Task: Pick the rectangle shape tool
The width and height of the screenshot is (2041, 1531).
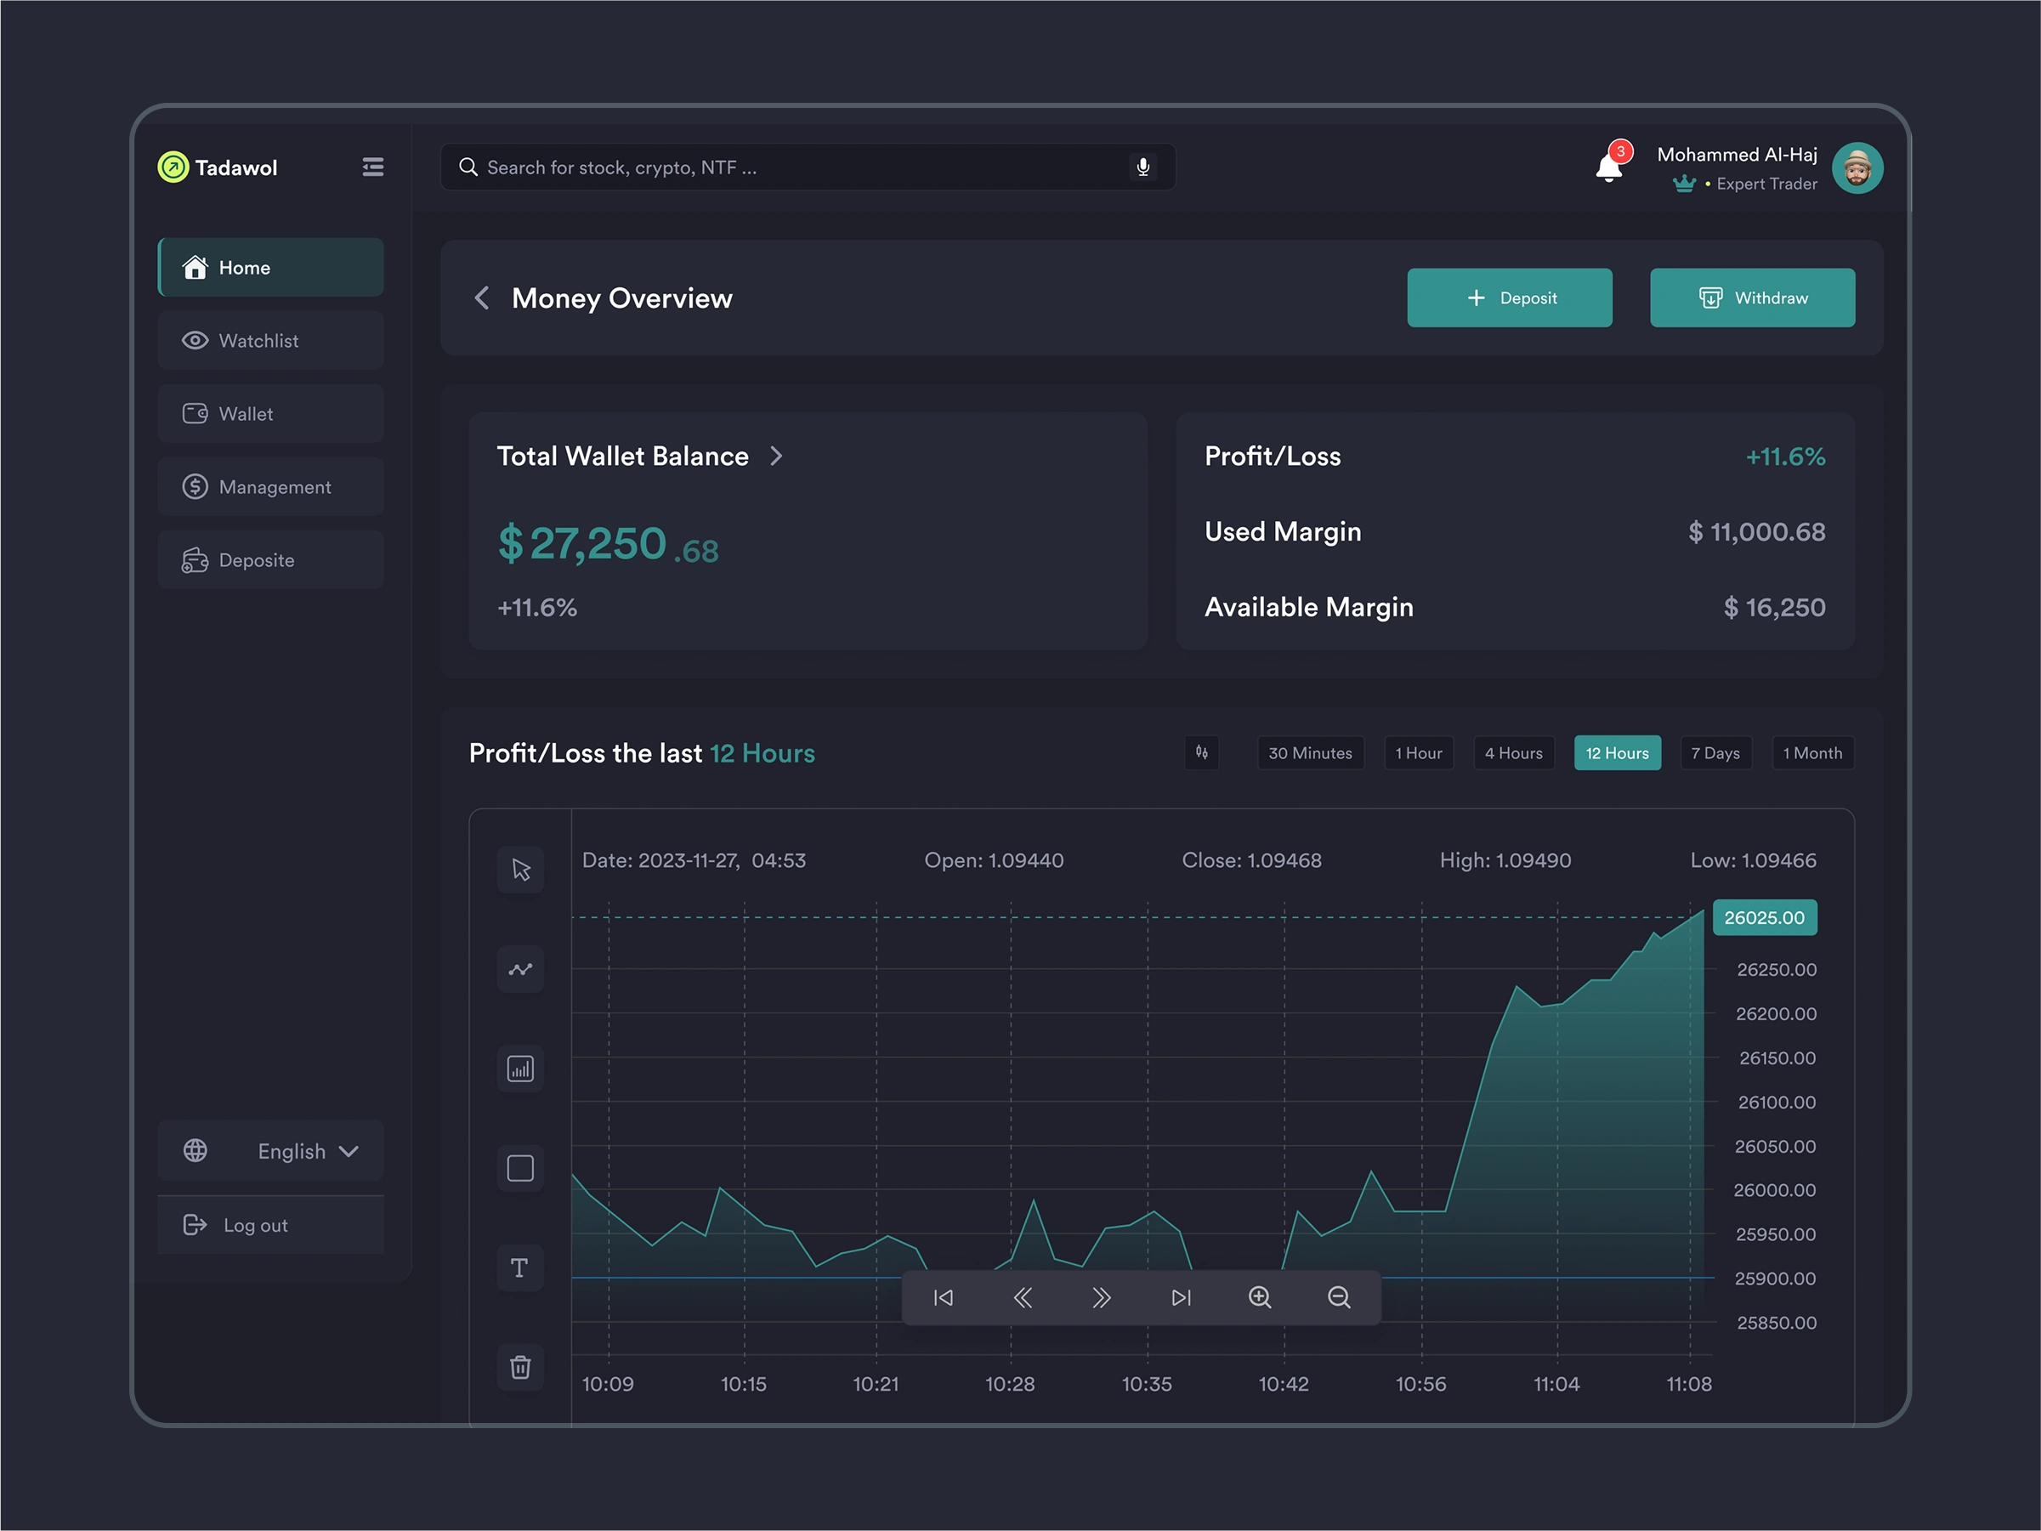Action: (x=520, y=1168)
